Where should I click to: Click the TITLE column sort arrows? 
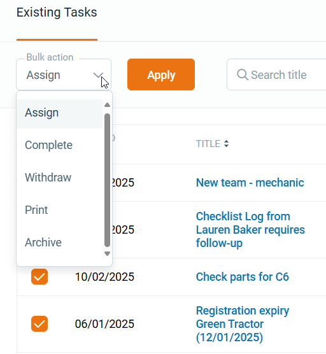(226, 144)
